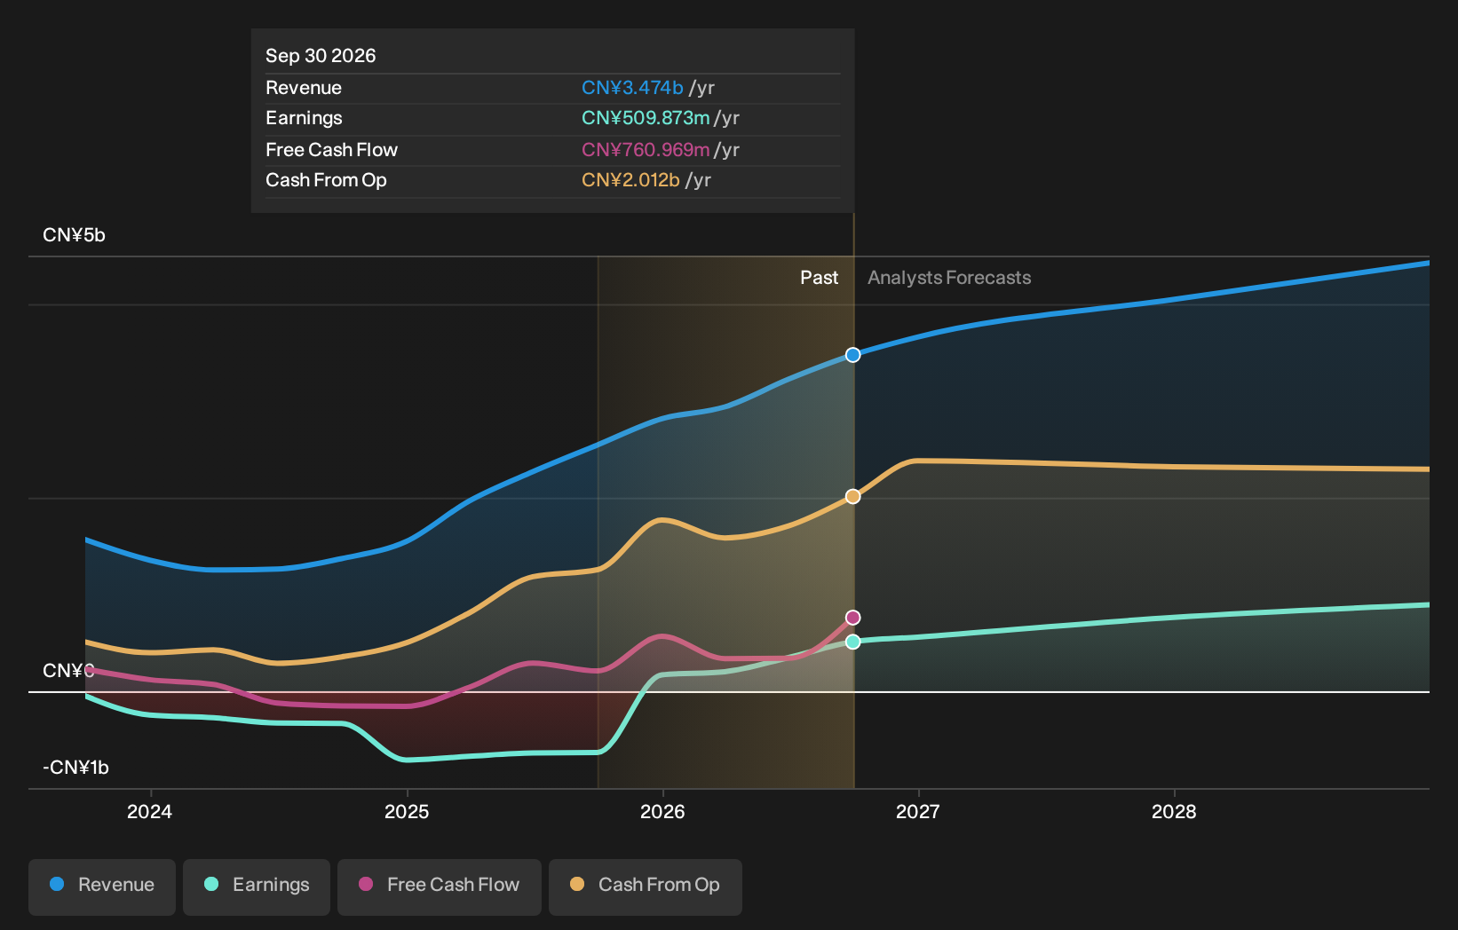Screen dimensions: 1458x930
Task: Click the 'Sep 30 2026' tooltip date
Action: (321, 56)
